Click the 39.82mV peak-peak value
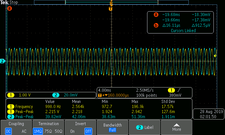This screenshot has height=135, width=225. [53, 117]
